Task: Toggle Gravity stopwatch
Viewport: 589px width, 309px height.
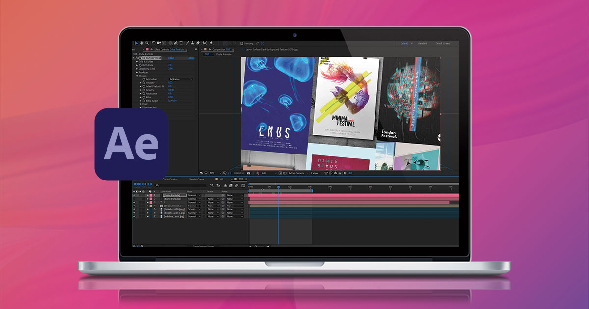Action: (x=144, y=90)
